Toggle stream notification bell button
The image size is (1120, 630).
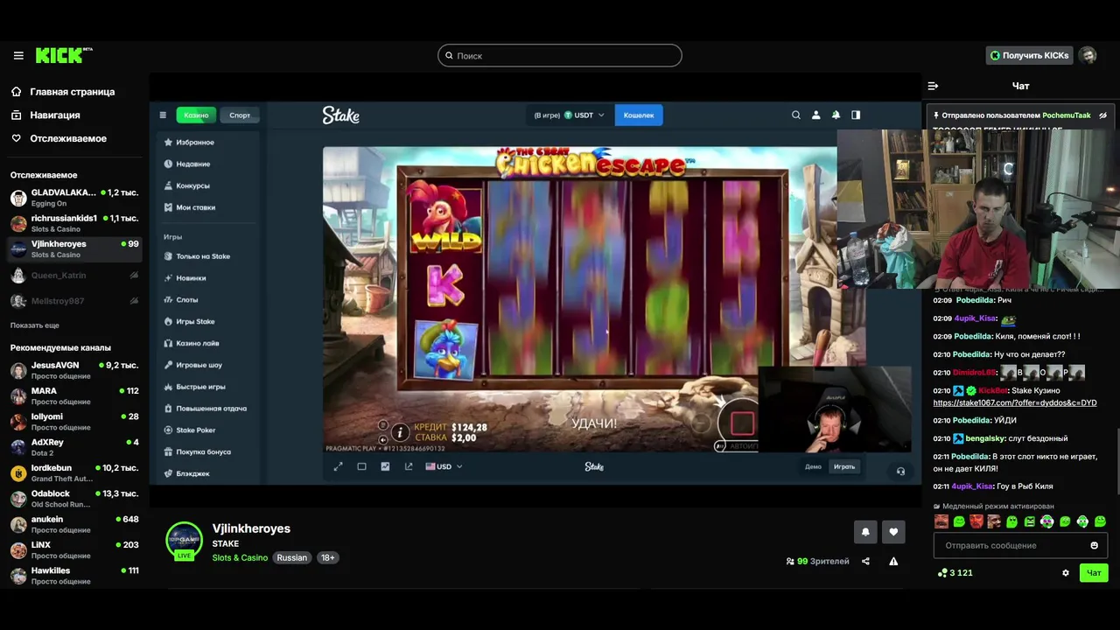pyautogui.click(x=865, y=531)
